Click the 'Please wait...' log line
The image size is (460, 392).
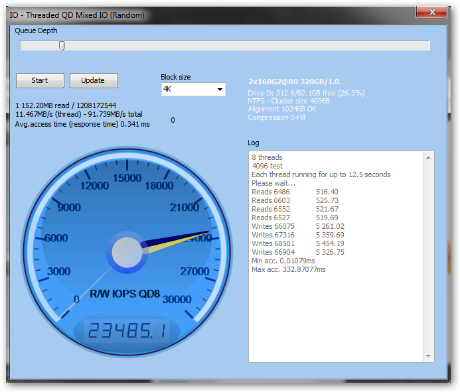click(x=273, y=183)
